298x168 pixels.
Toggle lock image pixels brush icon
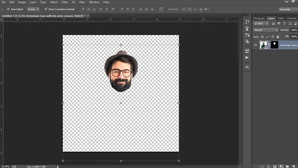coord(267,36)
